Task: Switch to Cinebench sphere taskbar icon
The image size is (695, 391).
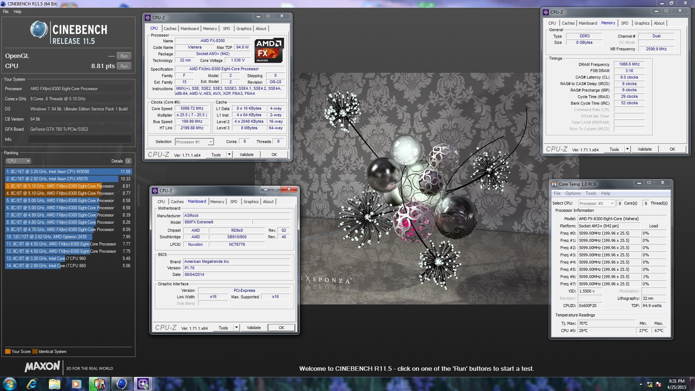Action: click(121, 384)
